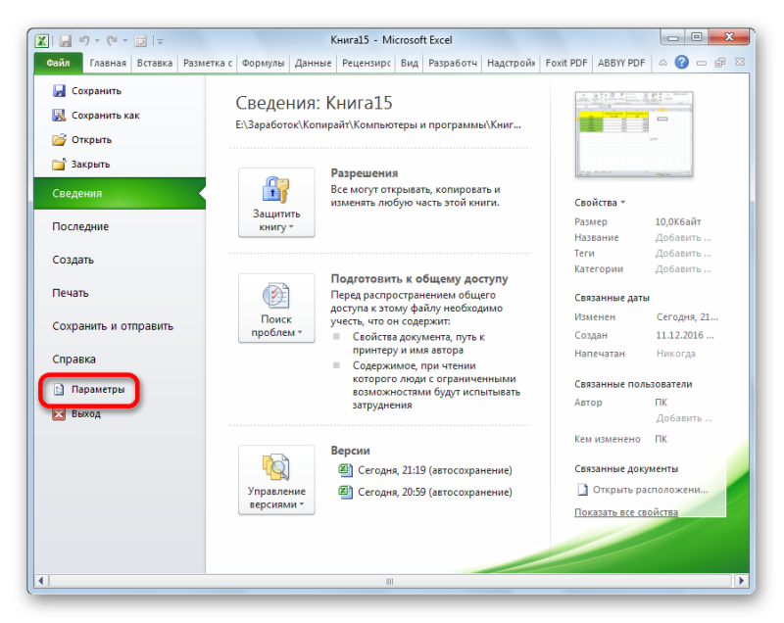784x623 pixels.
Task: Click the horizontal scrollbar left arrow
Action: click(41, 581)
